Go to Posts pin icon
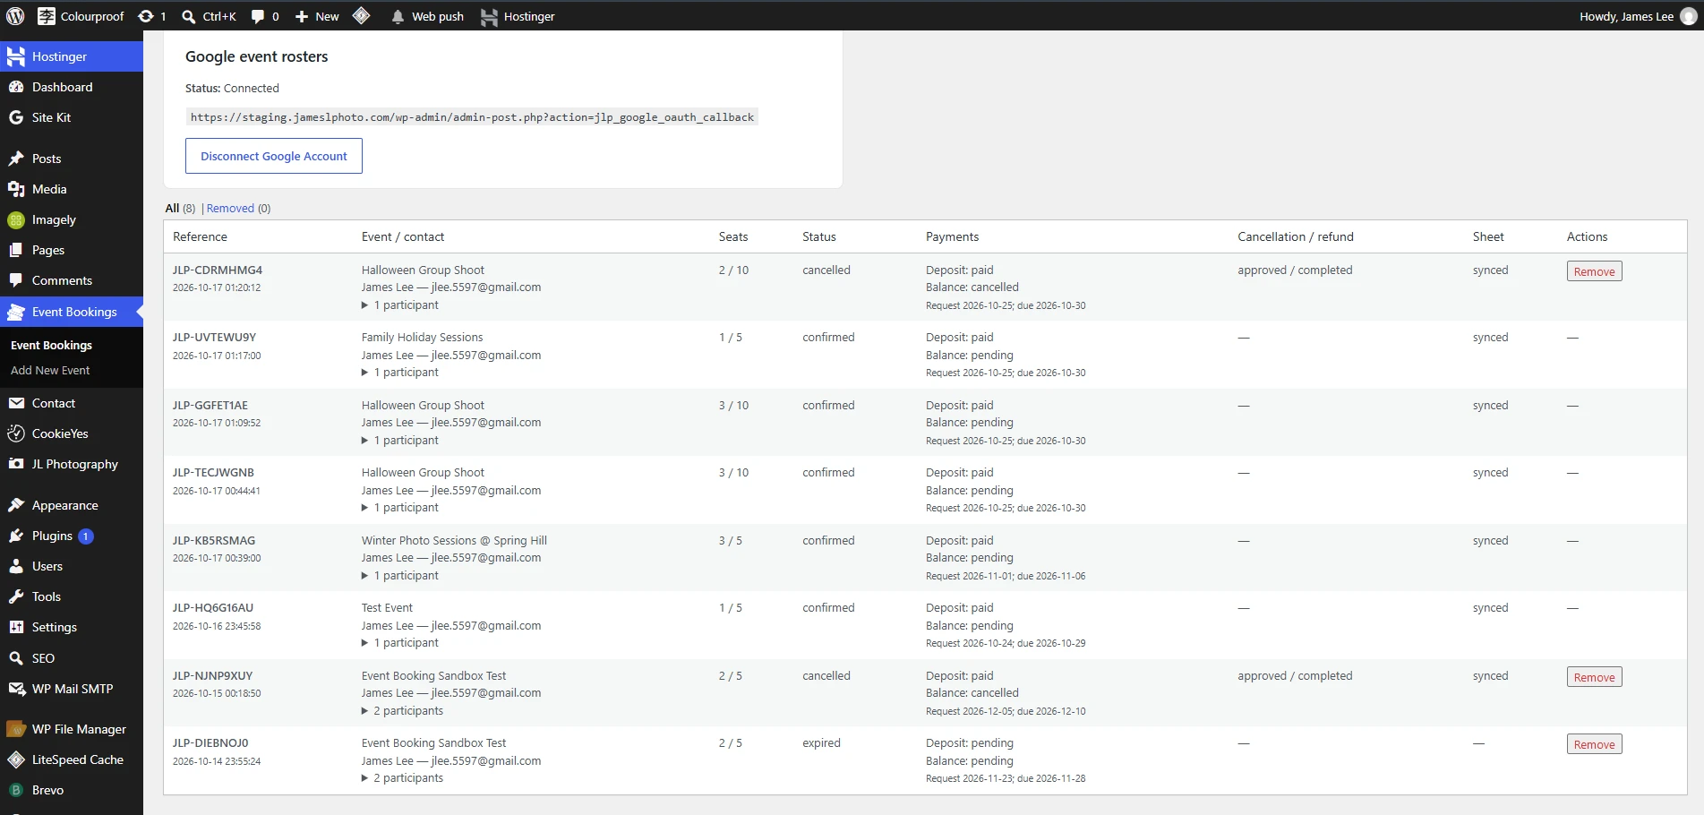 [16, 159]
